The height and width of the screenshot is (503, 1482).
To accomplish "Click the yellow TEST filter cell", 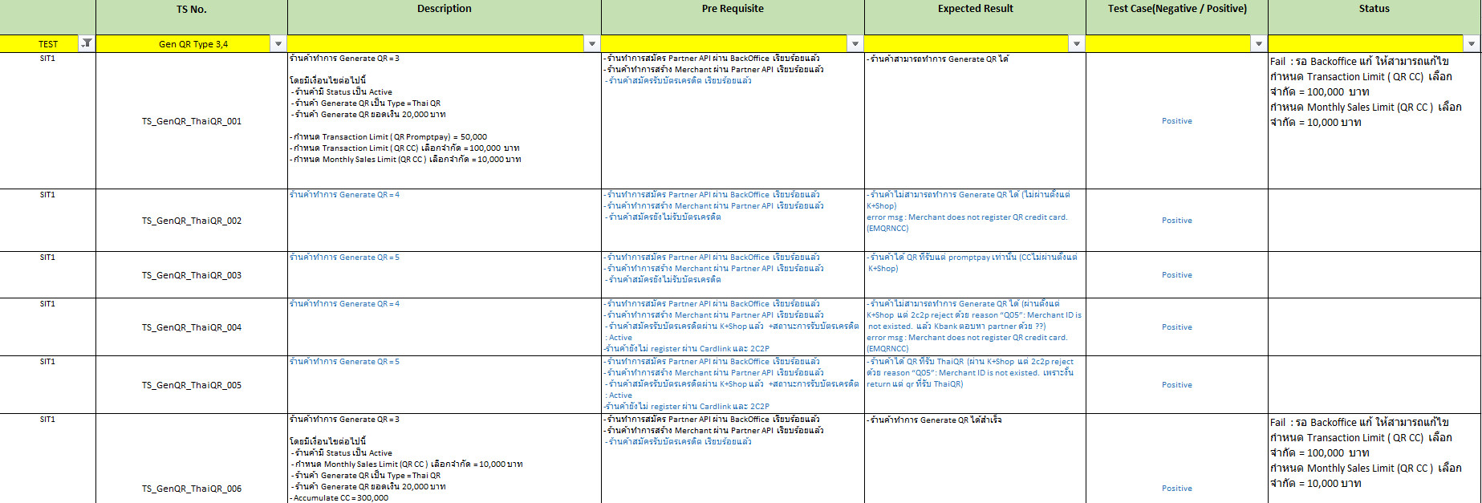I will coord(44,44).
